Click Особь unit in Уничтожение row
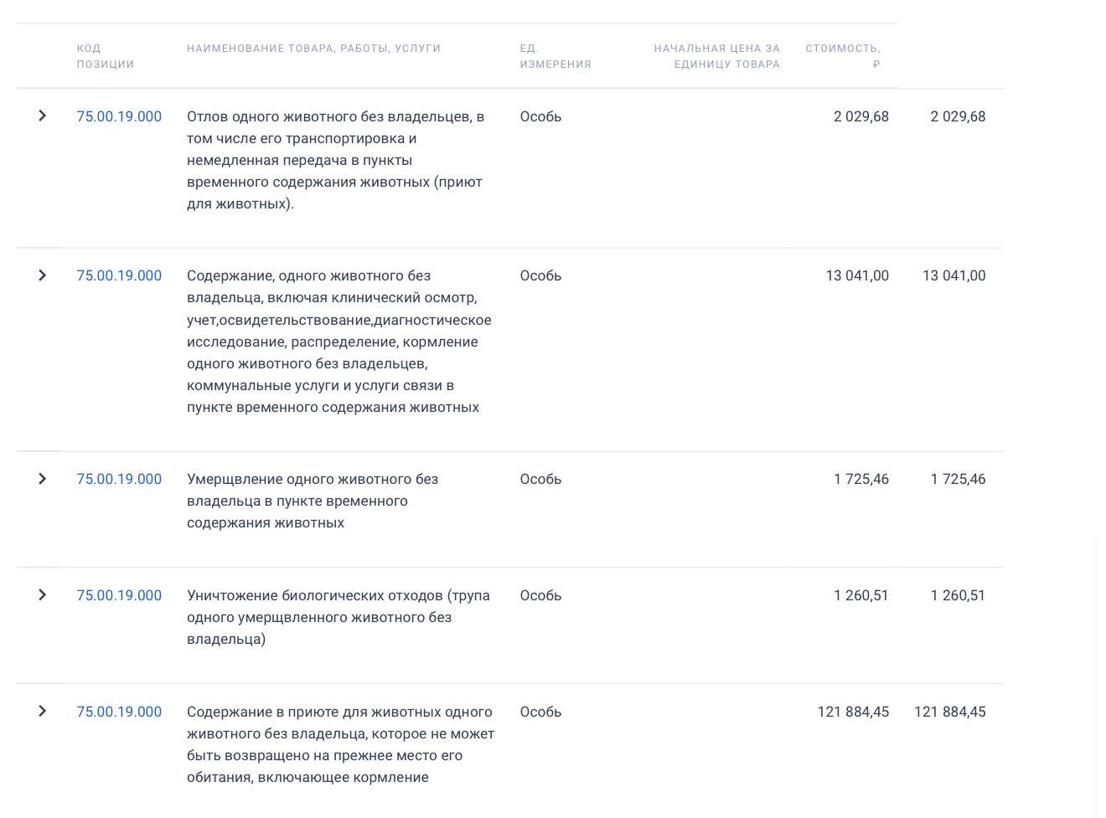This screenshot has width=1106, height=818. click(x=540, y=595)
